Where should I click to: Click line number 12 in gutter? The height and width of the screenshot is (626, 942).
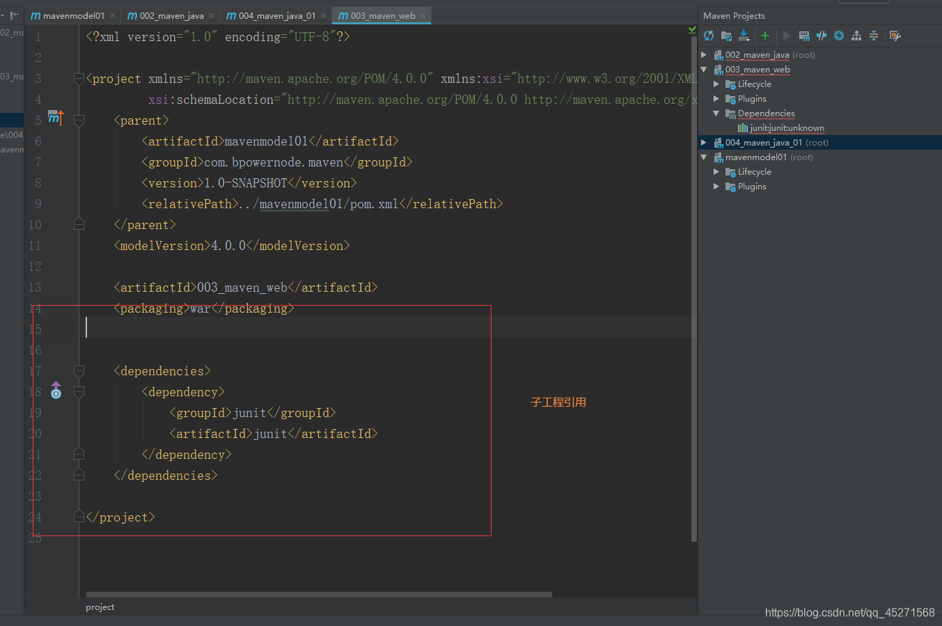click(x=35, y=267)
